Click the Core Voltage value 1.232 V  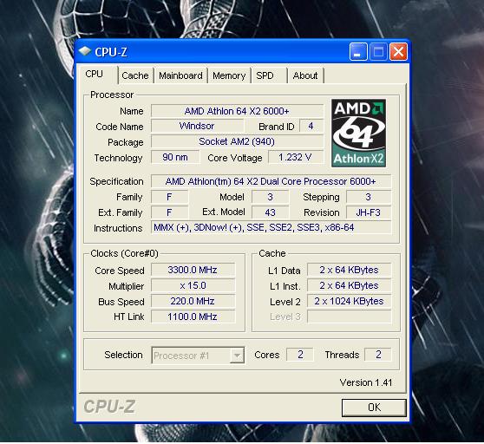[296, 157]
